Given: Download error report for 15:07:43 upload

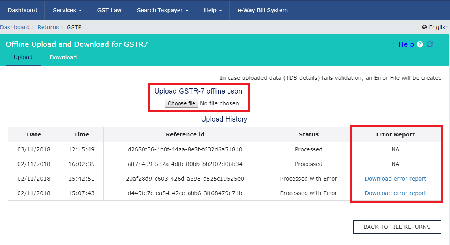Looking at the screenshot, I should tap(395, 193).
